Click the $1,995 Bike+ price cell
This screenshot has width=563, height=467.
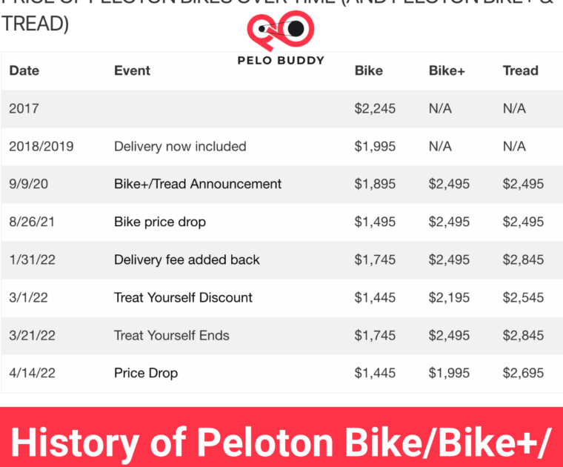coord(449,374)
